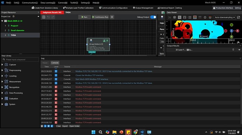242x135 pixels.
Task: Open run settings gear beside Continuous Run
Action: 112,17
